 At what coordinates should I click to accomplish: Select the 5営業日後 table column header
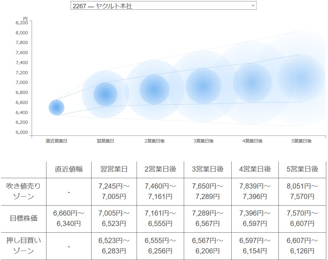[302, 169]
